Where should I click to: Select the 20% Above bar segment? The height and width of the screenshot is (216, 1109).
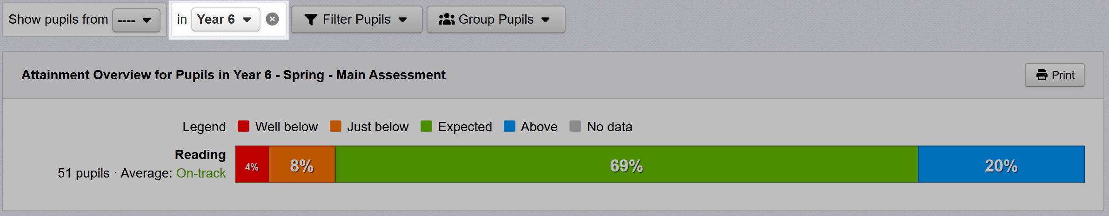[1001, 165]
